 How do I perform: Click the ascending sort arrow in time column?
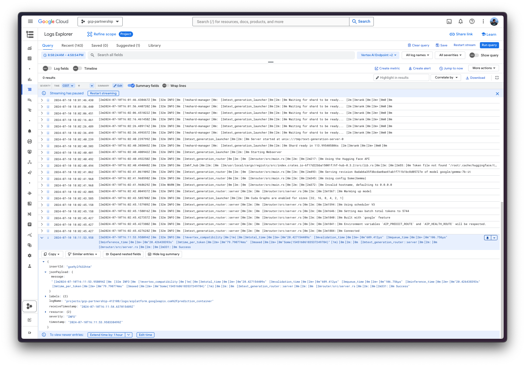pos(79,86)
